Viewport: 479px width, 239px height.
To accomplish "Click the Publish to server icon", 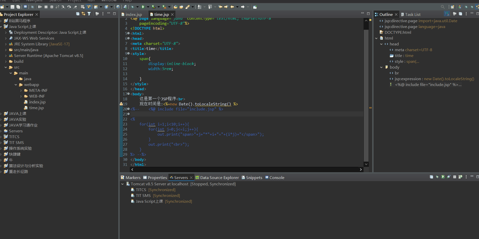I will [460, 177].
